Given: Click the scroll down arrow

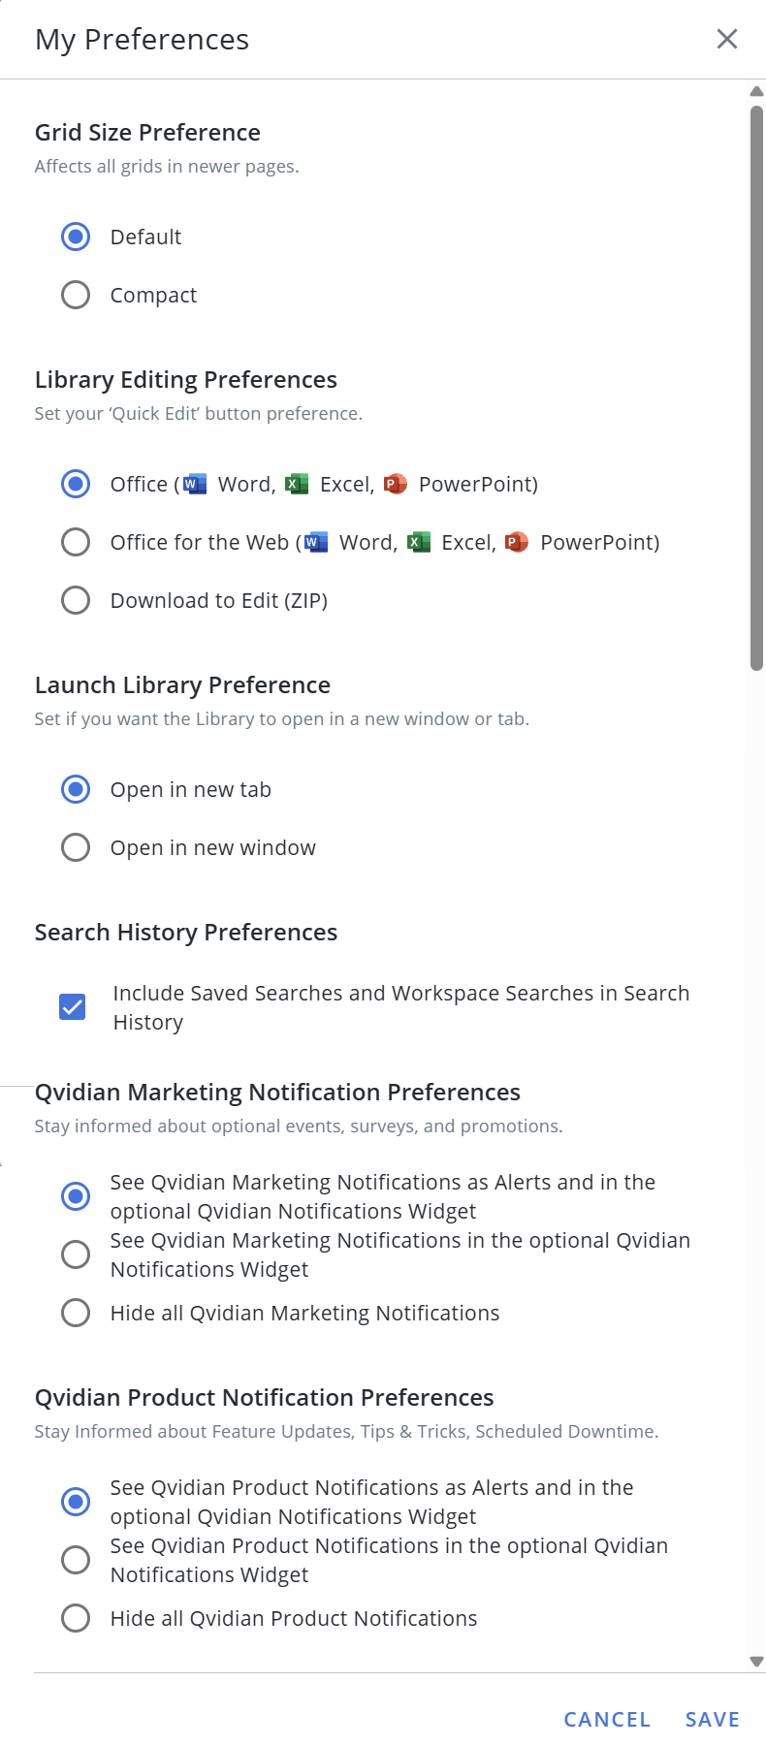Looking at the screenshot, I should pyautogui.click(x=757, y=1662).
